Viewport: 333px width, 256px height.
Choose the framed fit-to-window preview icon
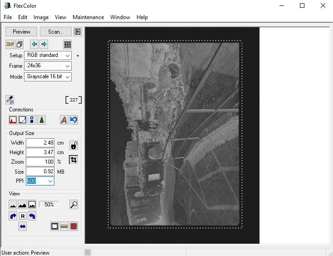(x=32, y=205)
